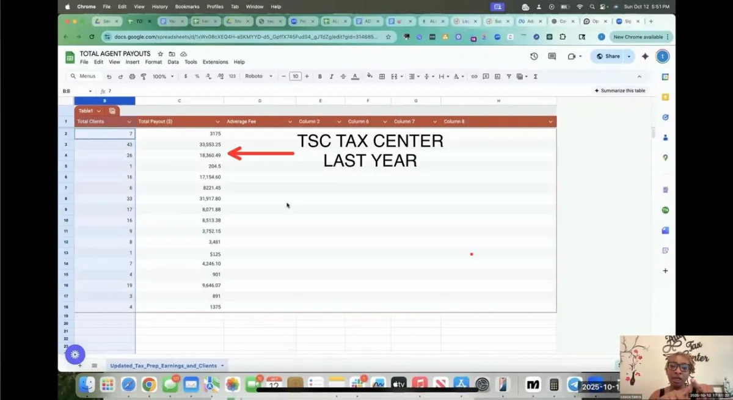Click the blue gear floating button
Viewport: 733px width, 400px height.
[75, 354]
